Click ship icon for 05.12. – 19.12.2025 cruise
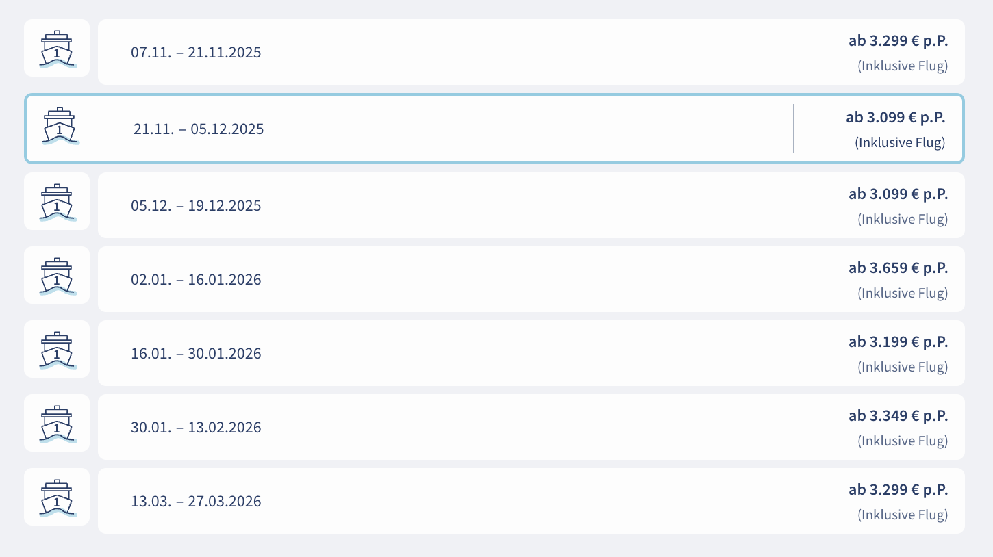This screenshot has width=993, height=557. 57,202
